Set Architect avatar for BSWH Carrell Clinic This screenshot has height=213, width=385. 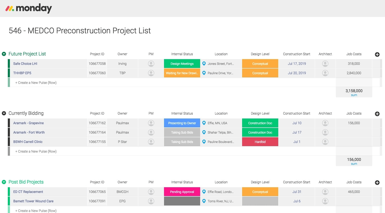click(x=325, y=142)
